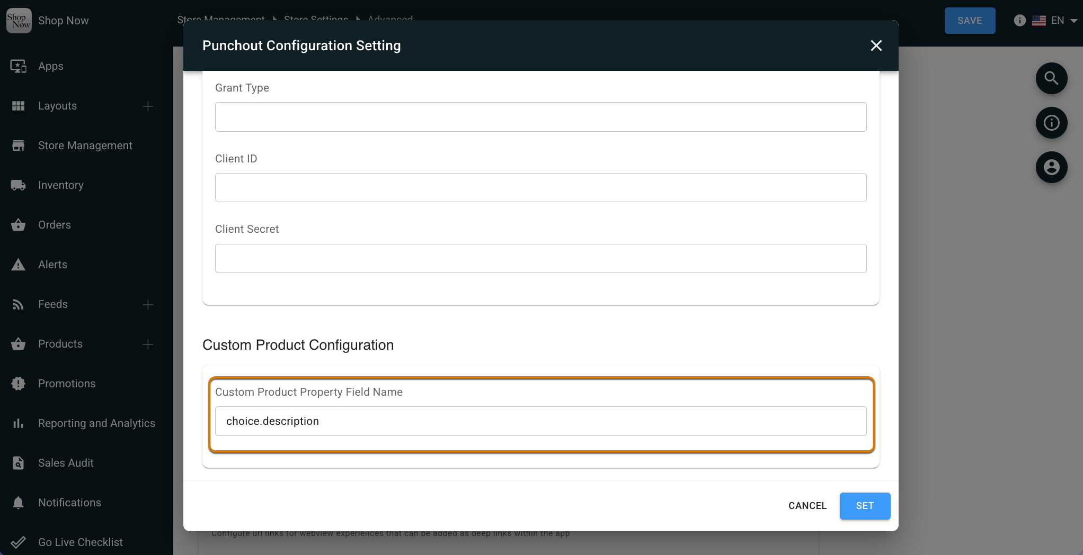
Task: Click the Apps label in sidebar
Action: [x=51, y=66]
